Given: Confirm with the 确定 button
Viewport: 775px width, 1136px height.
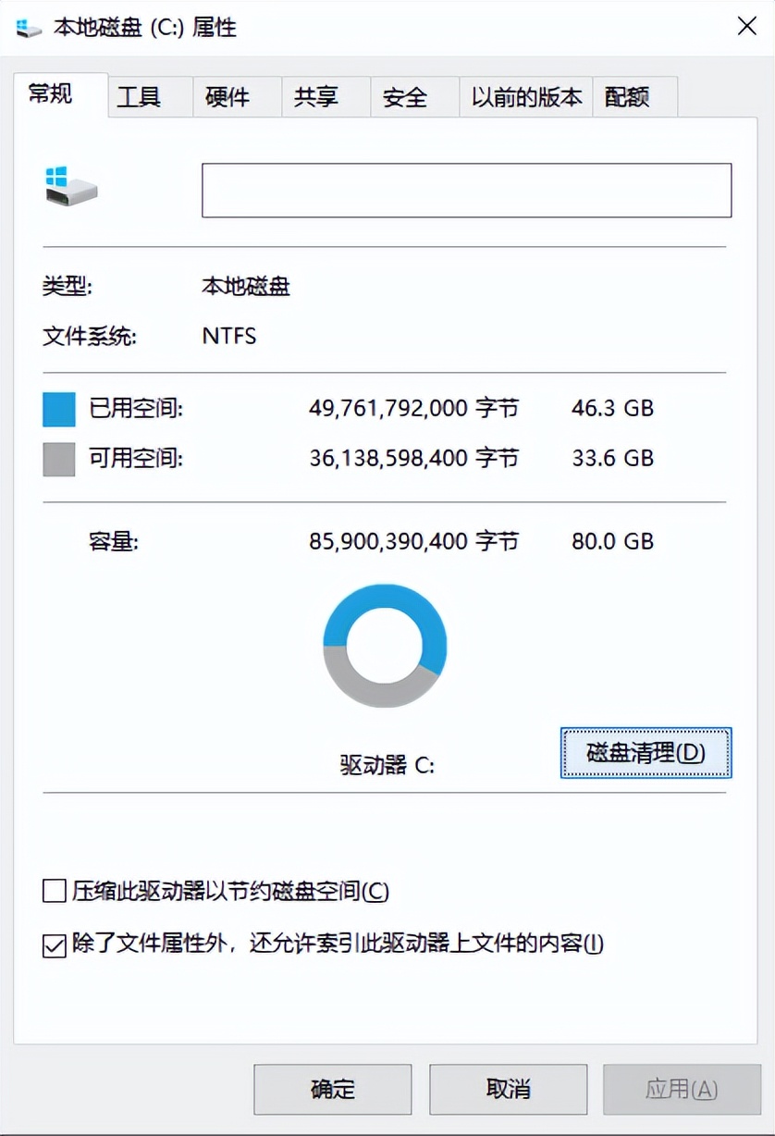Looking at the screenshot, I should [332, 1090].
